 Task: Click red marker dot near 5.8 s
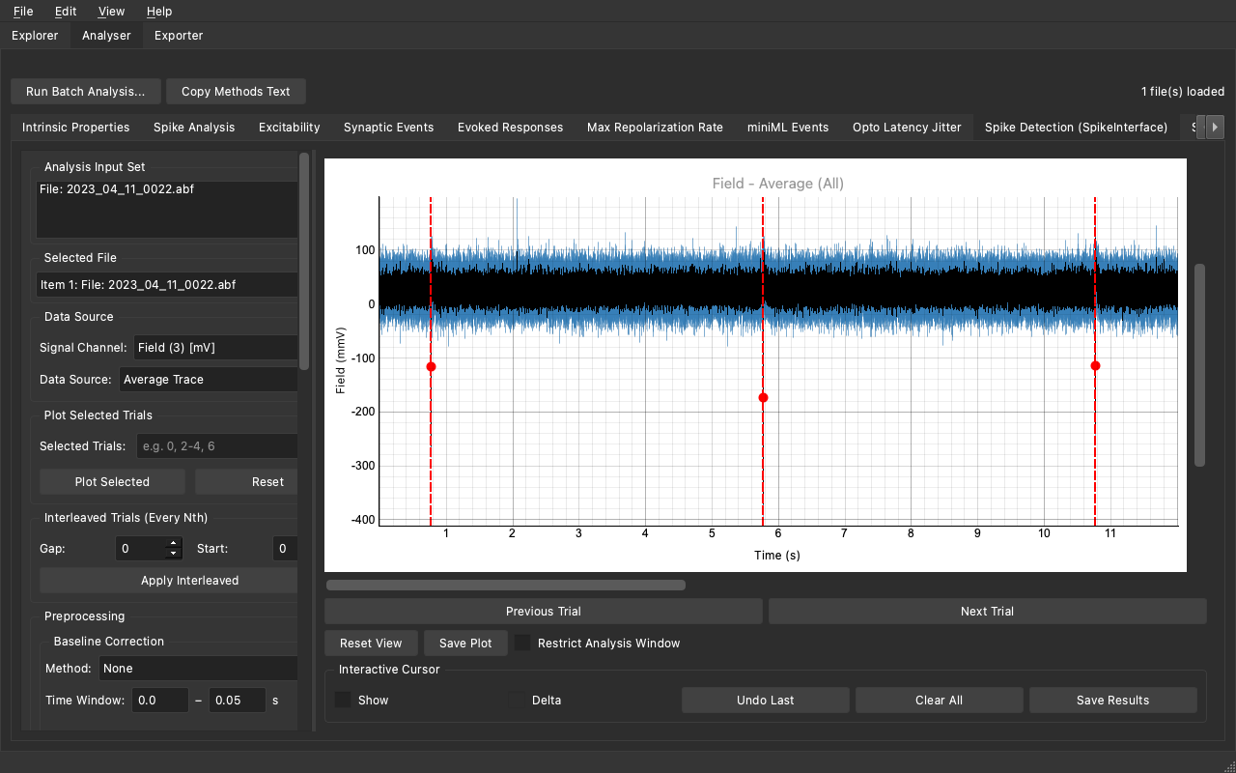point(763,398)
